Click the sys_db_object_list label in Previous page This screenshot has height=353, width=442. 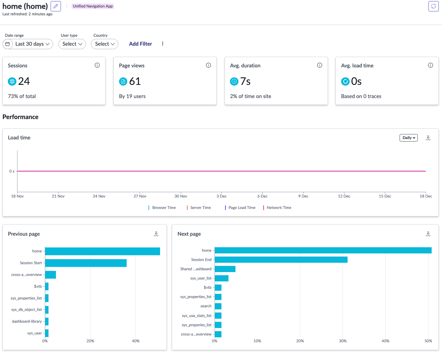pos(27,309)
